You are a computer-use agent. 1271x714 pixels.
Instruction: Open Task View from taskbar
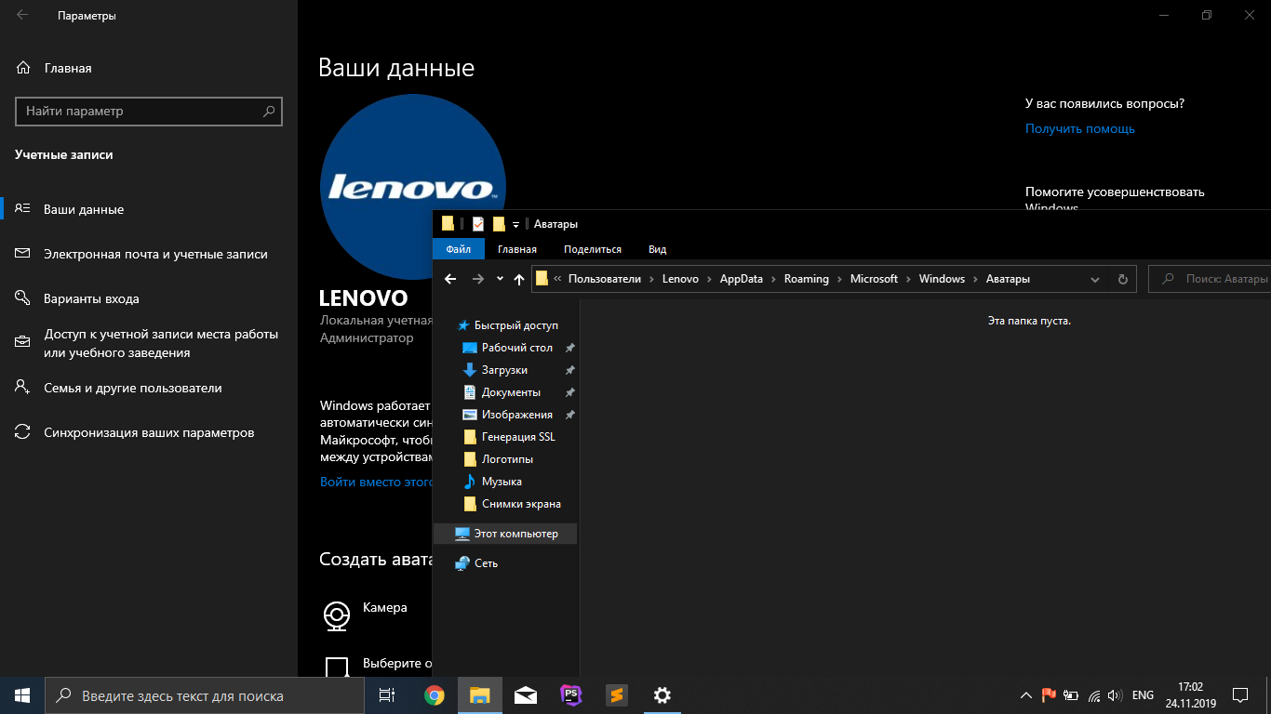point(387,695)
